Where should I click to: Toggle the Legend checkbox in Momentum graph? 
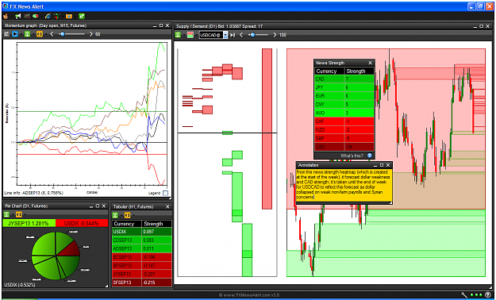tap(165, 193)
